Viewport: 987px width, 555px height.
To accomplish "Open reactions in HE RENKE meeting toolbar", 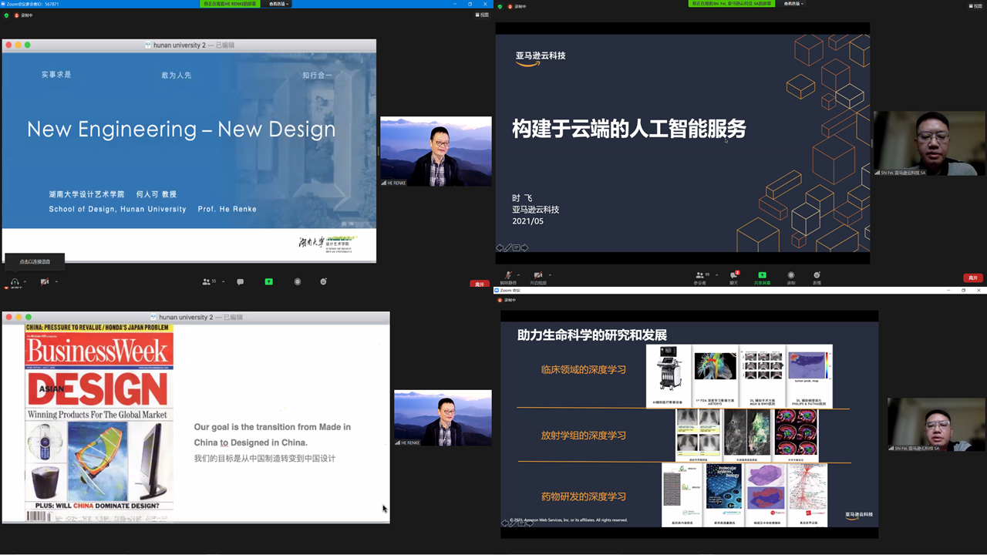I will coord(325,282).
